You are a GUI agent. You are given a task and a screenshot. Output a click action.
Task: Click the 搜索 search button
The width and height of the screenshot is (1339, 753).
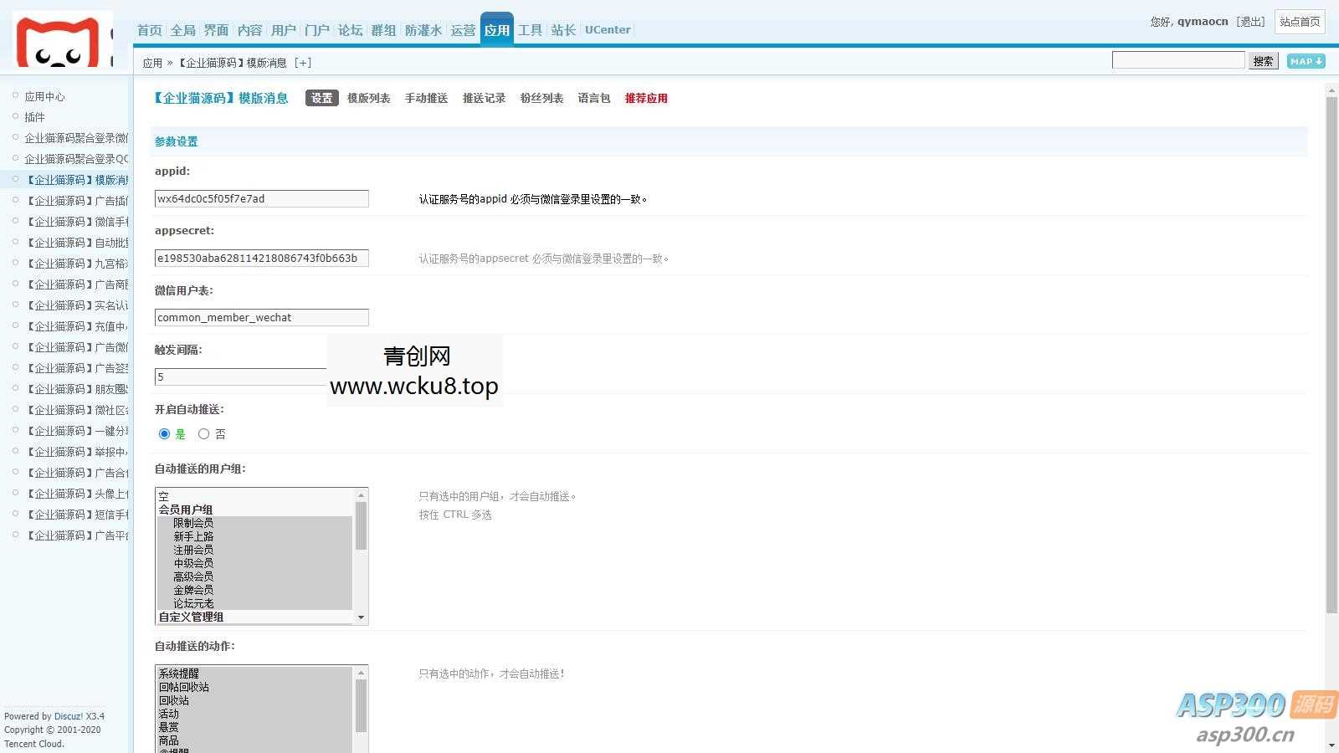coord(1264,61)
